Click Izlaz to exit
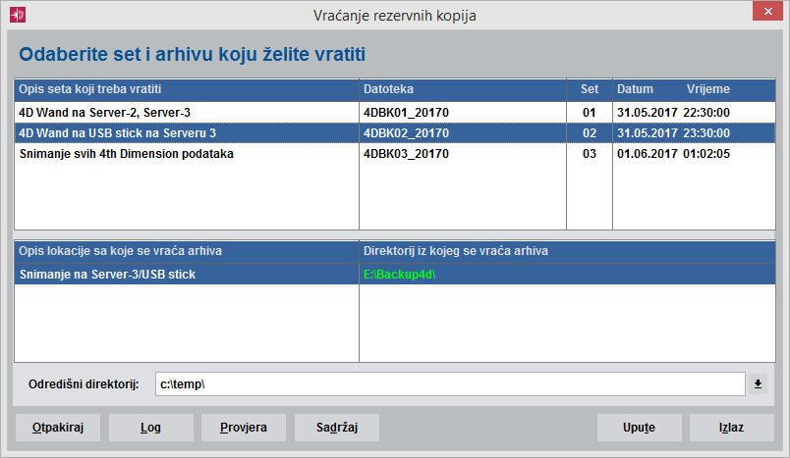 pos(732,428)
